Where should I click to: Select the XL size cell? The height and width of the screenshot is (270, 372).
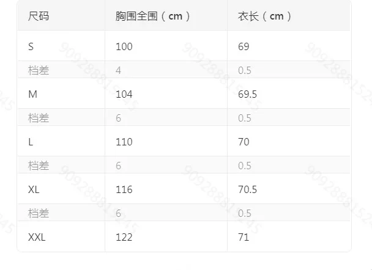pos(34,189)
